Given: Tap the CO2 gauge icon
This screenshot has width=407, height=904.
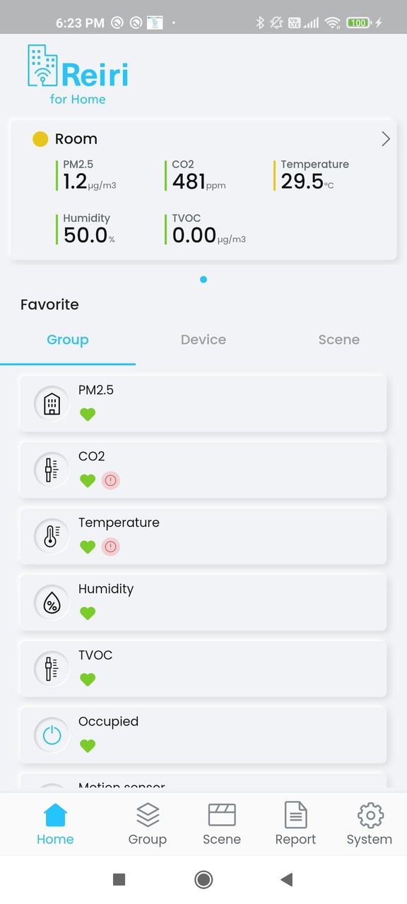Looking at the screenshot, I should click(51, 470).
